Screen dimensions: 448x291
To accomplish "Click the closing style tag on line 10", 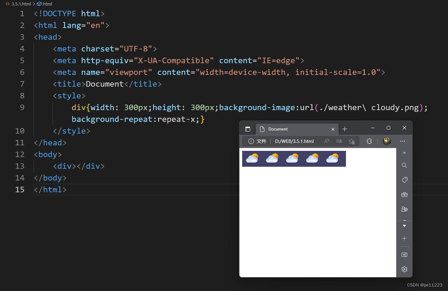I will (72, 131).
